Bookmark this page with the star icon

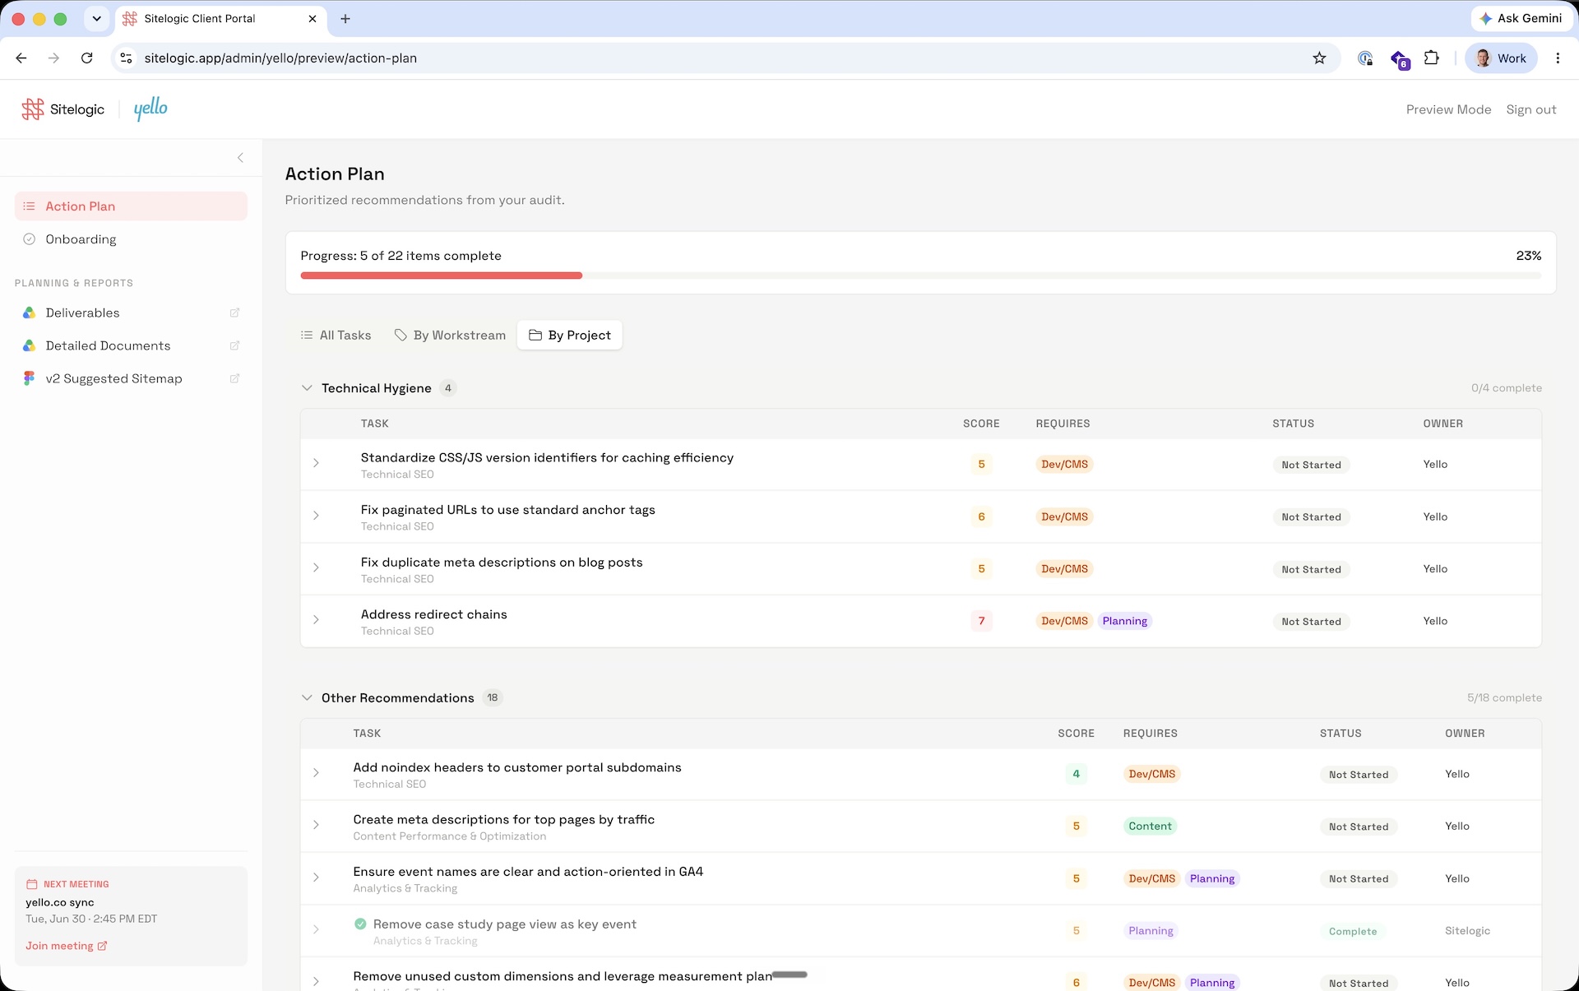tap(1319, 58)
